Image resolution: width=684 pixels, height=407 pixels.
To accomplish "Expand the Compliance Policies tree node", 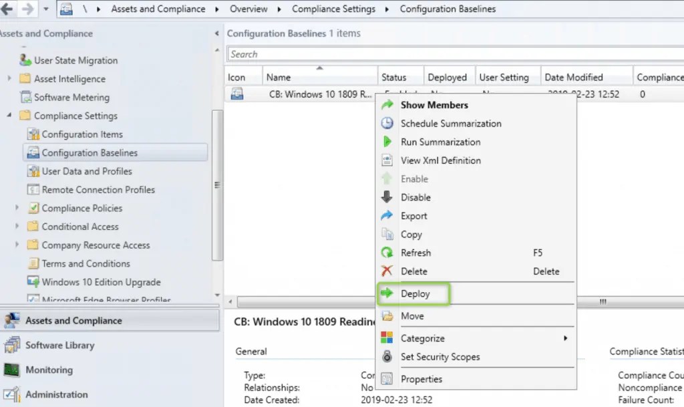I will (18, 208).
